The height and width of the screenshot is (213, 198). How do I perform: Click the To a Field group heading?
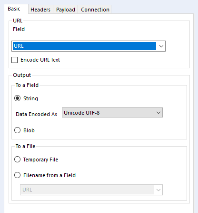point(27,85)
